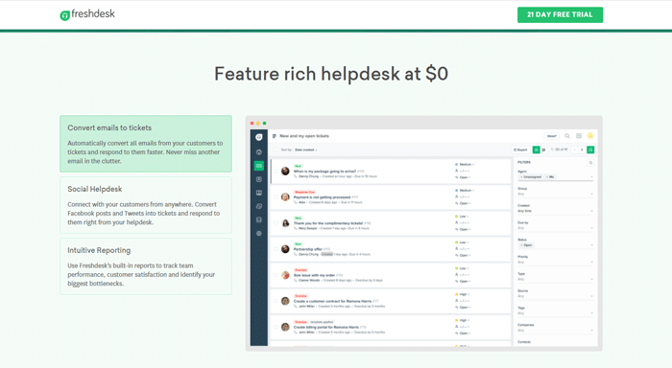Open the tickets icon in dark sidebar
This screenshot has width=672, height=368.
click(259, 166)
